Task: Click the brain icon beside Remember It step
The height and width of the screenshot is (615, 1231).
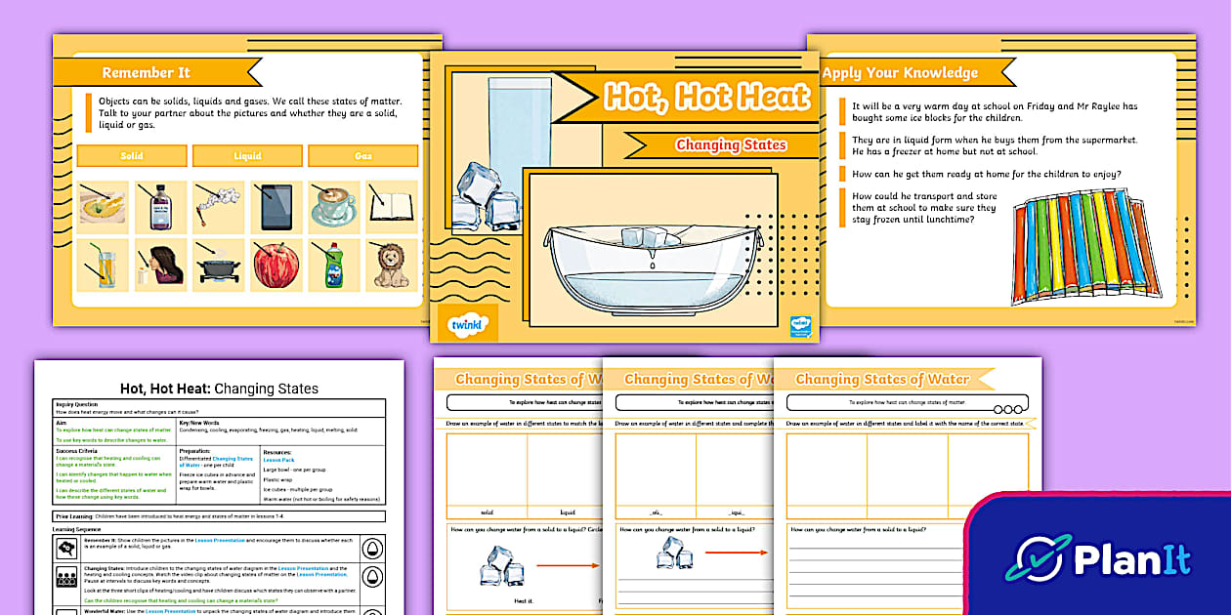Action: click(65, 549)
